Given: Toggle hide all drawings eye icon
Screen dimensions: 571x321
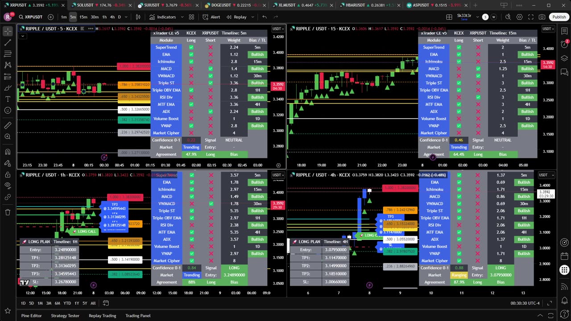Looking at the screenshot, I should click(8, 186).
